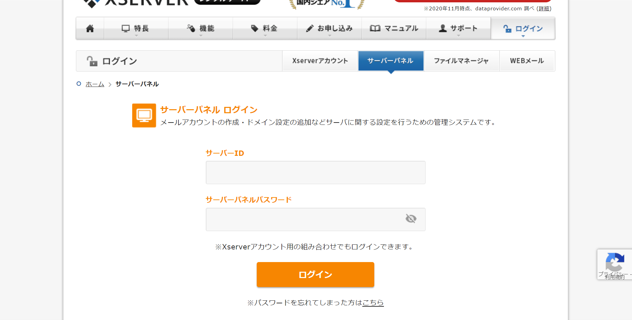Select the サーバーパネル login tab
632x320 pixels.
pyautogui.click(x=391, y=61)
